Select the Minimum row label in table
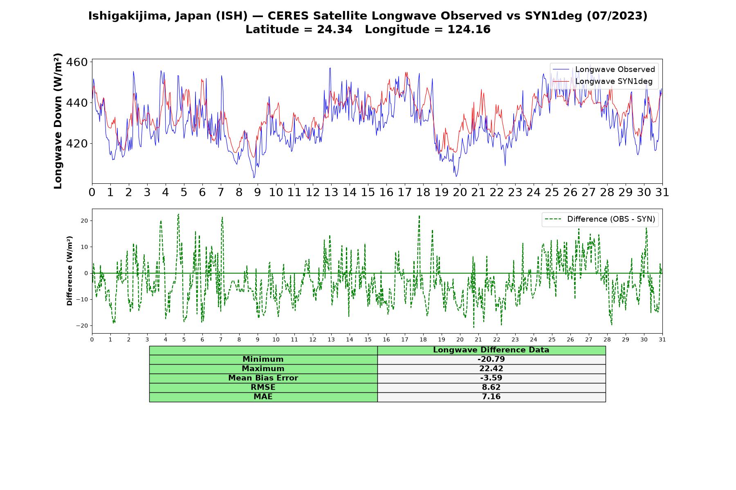 click(263, 359)
